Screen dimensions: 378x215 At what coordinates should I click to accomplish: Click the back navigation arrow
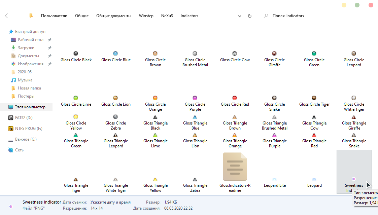coord(6,16)
